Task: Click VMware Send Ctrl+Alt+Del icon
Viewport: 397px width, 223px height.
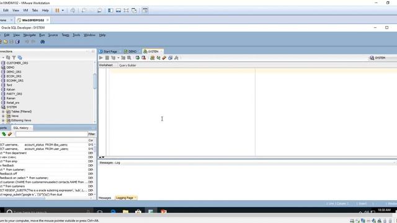Action: click(73, 11)
